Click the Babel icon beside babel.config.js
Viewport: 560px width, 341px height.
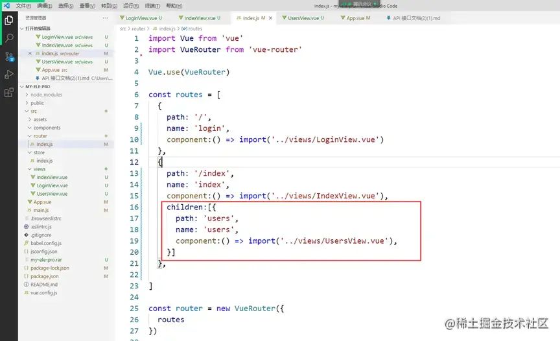(26, 243)
